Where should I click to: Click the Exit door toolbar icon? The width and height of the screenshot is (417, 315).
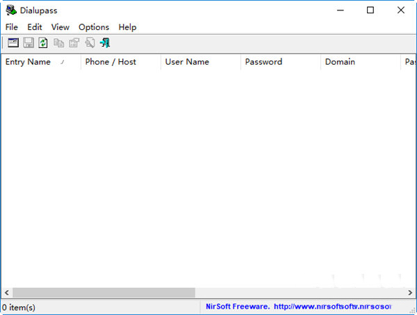[105, 43]
